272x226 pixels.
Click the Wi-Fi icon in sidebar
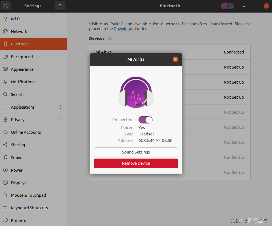(x=5, y=19)
